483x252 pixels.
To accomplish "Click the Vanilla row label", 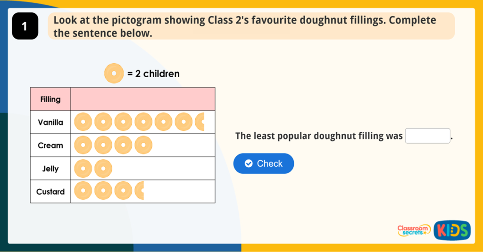I will (50, 122).
